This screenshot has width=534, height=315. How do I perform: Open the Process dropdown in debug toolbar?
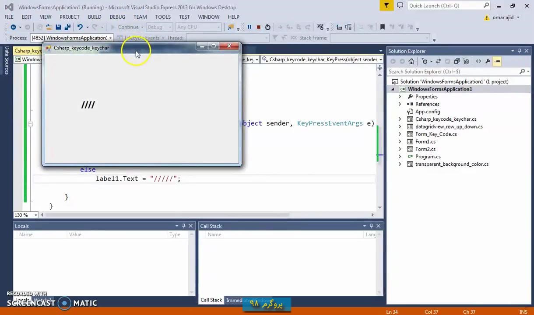(x=111, y=38)
